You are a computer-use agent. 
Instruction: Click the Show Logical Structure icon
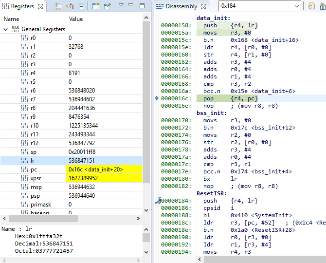pos(70,6)
